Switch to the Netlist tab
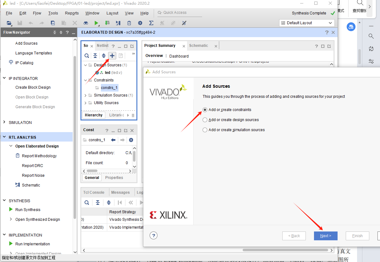 [102, 46]
